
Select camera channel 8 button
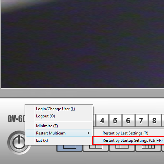point(154,120)
